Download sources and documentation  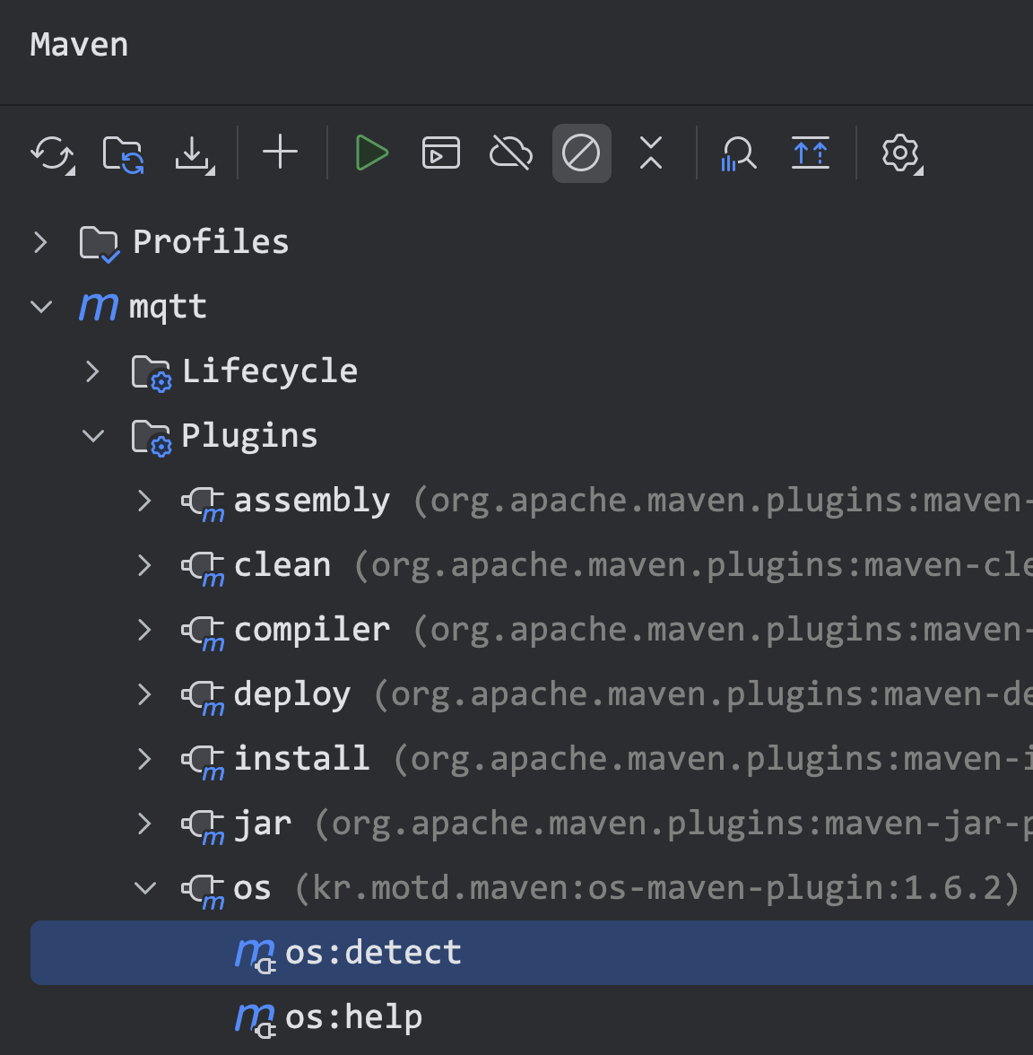(195, 153)
